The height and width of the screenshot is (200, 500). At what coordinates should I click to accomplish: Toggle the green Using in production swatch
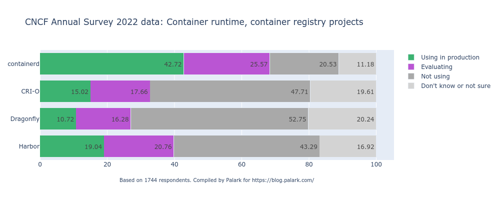coord(411,57)
